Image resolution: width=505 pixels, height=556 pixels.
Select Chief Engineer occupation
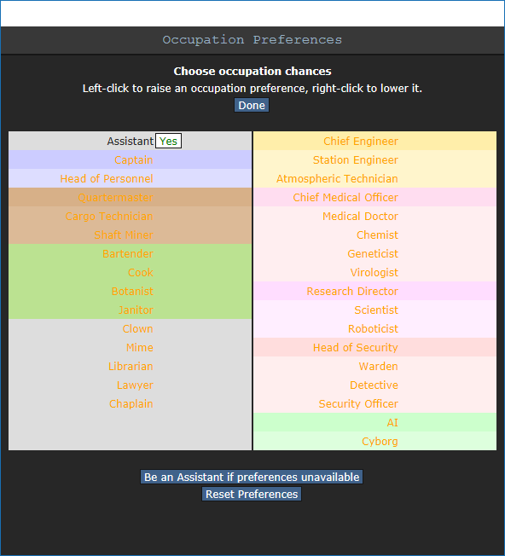pos(361,141)
